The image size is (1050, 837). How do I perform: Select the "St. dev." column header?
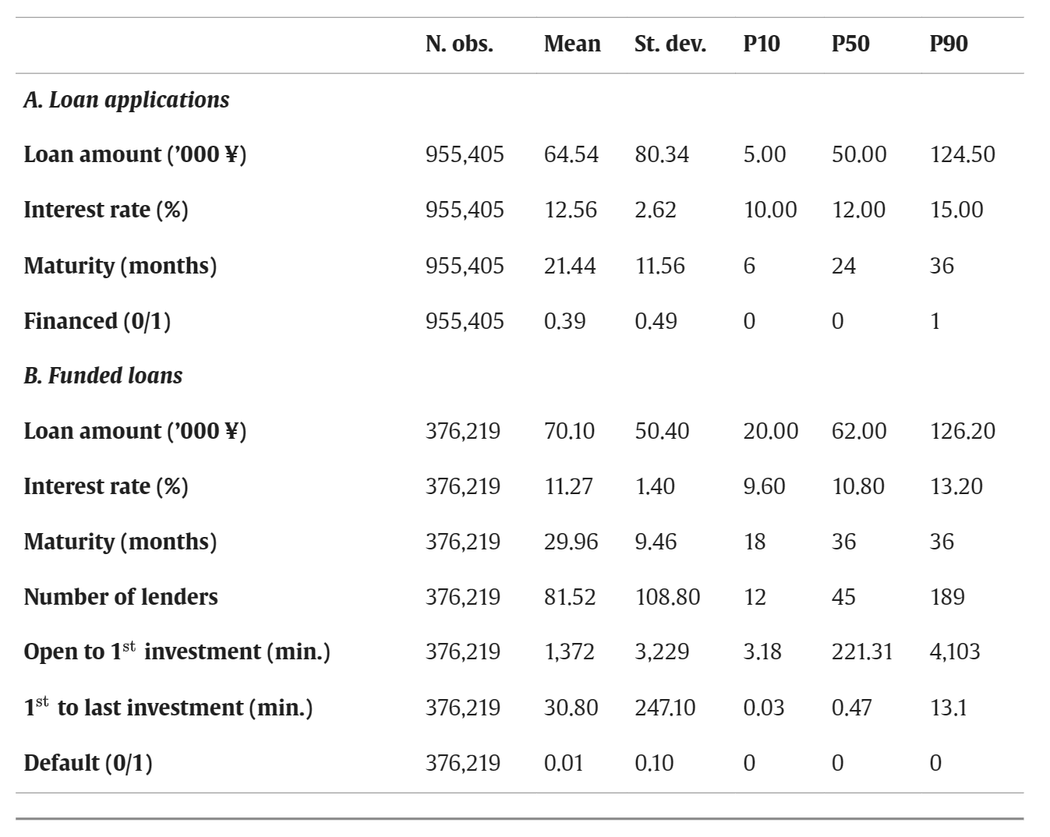[x=670, y=44]
